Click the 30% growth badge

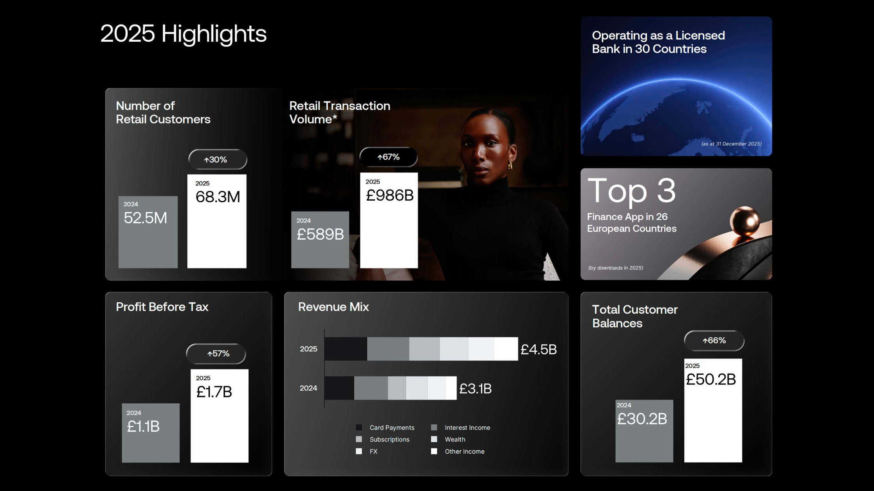[218, 159]
